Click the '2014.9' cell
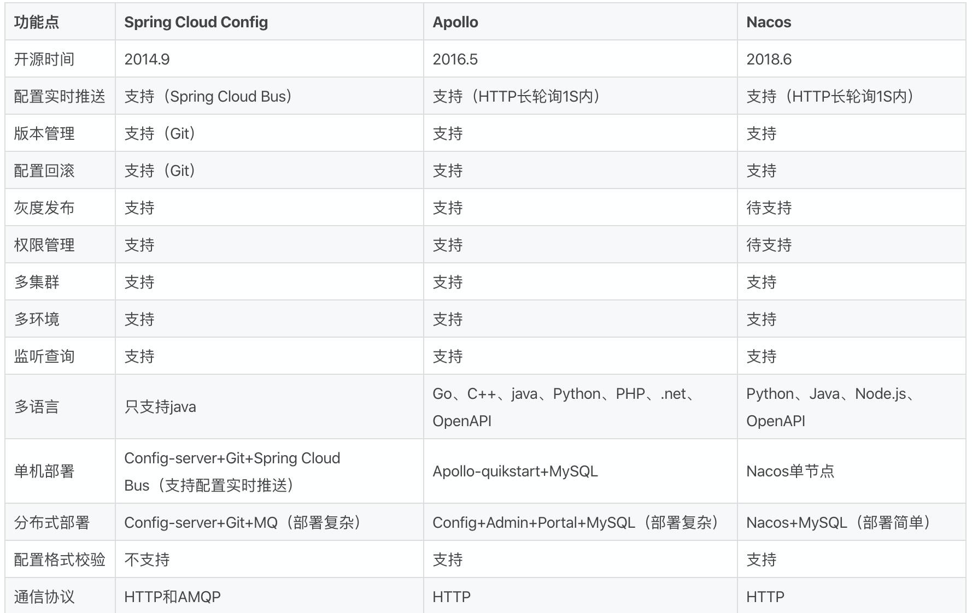Screen dimensions: 972x613 (x=270, y=59)
